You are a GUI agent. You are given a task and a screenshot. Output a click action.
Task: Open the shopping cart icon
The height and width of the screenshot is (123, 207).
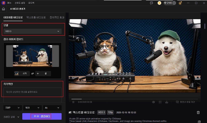coord(159,3)
